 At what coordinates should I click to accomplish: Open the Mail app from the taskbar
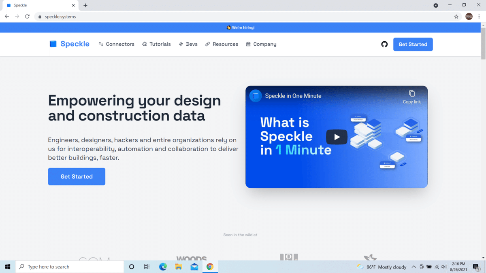194,267
